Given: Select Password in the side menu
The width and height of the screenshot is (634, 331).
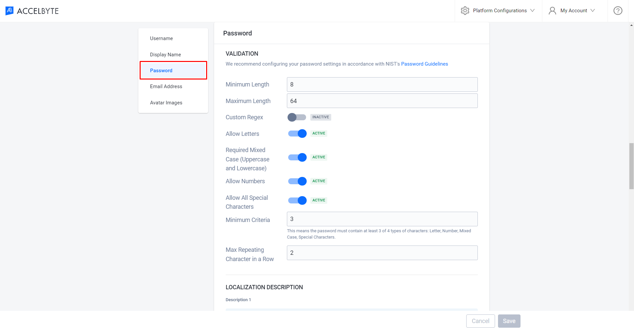Looking at the screenshot, I should [173, 71].
